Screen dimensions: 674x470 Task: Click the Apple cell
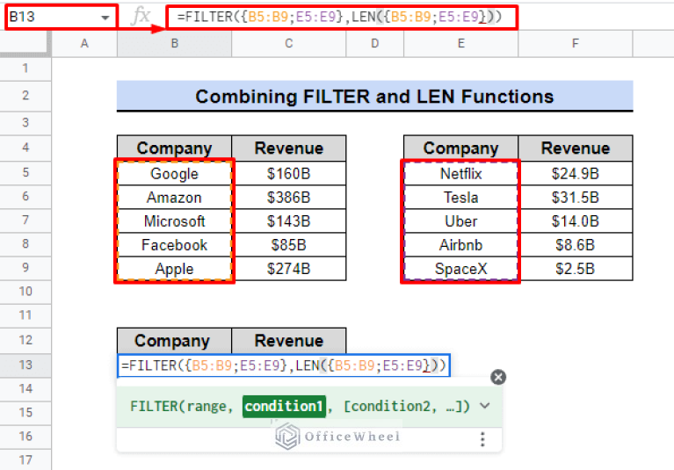click(175, 269)
